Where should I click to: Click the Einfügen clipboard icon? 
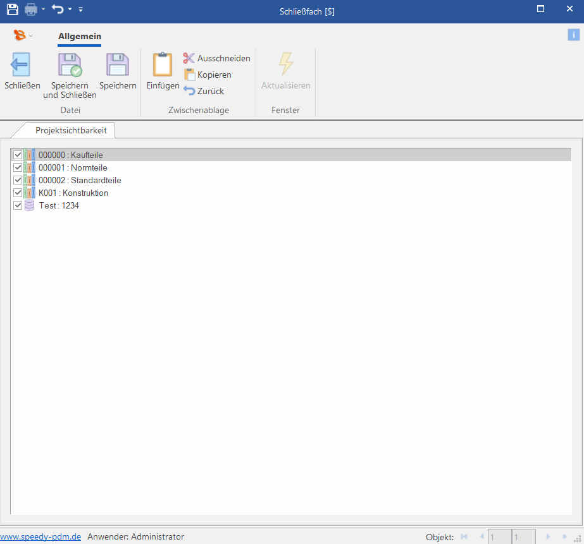pos(163,66)
